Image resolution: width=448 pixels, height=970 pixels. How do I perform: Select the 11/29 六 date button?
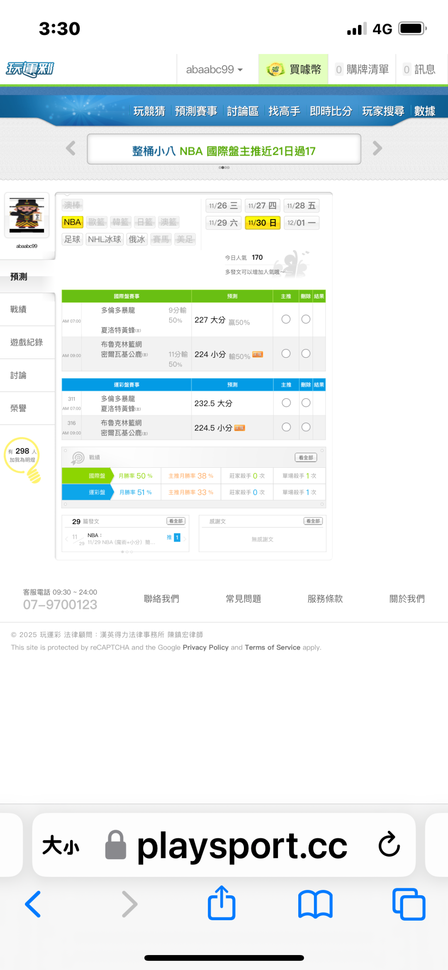[x=223, y=223]
